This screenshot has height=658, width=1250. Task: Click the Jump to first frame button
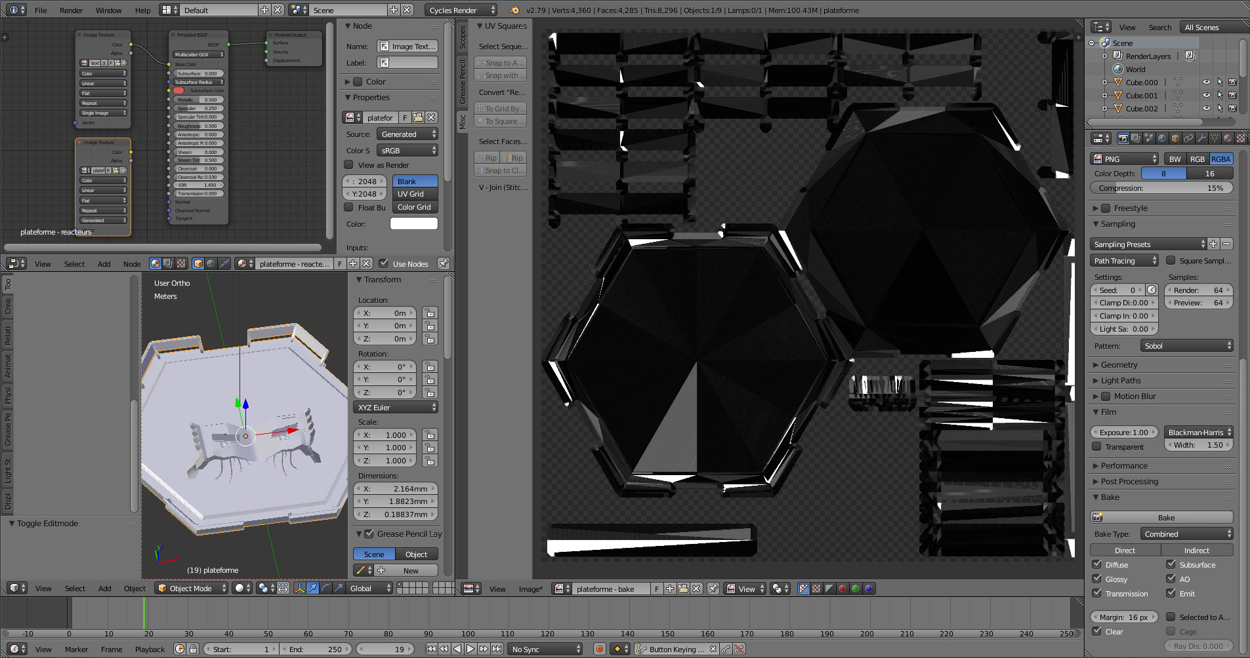pyautogui.click(x=431, y=649)
